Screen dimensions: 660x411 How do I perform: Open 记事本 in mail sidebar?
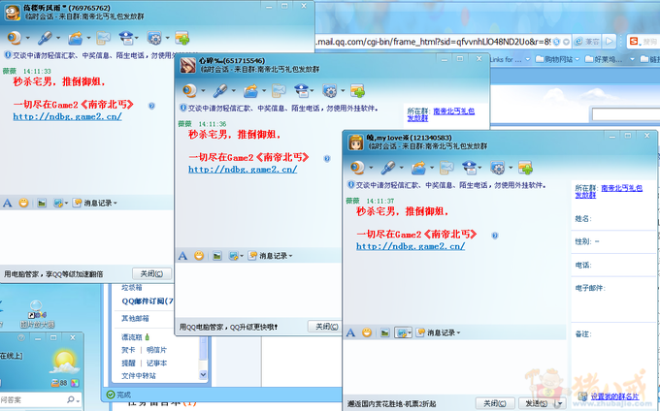click(x=156, y=364)
